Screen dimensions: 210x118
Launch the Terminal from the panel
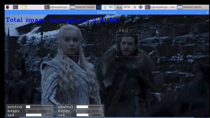pos(15,7)
